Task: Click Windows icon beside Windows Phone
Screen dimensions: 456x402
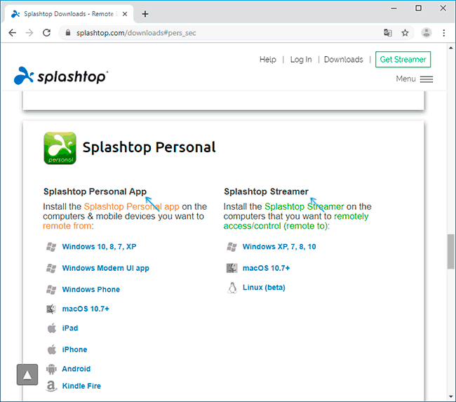Action: pos(51,290)
